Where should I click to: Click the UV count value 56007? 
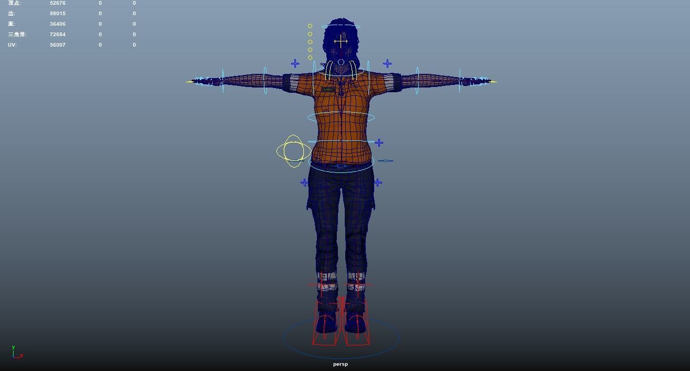tap(58, 45)
